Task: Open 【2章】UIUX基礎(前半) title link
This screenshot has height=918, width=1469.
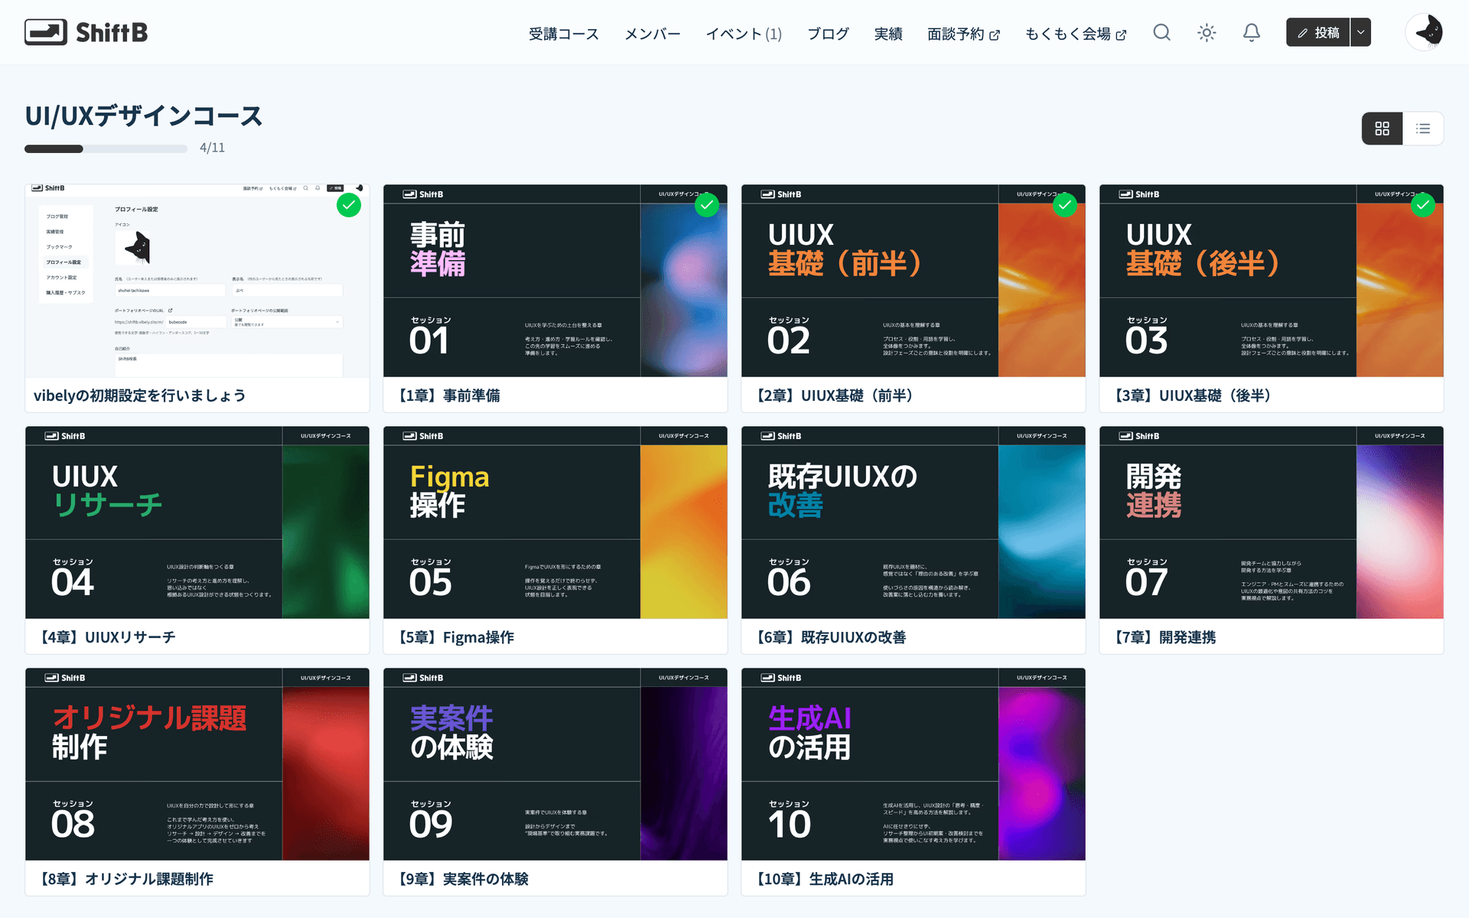Action: [835, 396]
